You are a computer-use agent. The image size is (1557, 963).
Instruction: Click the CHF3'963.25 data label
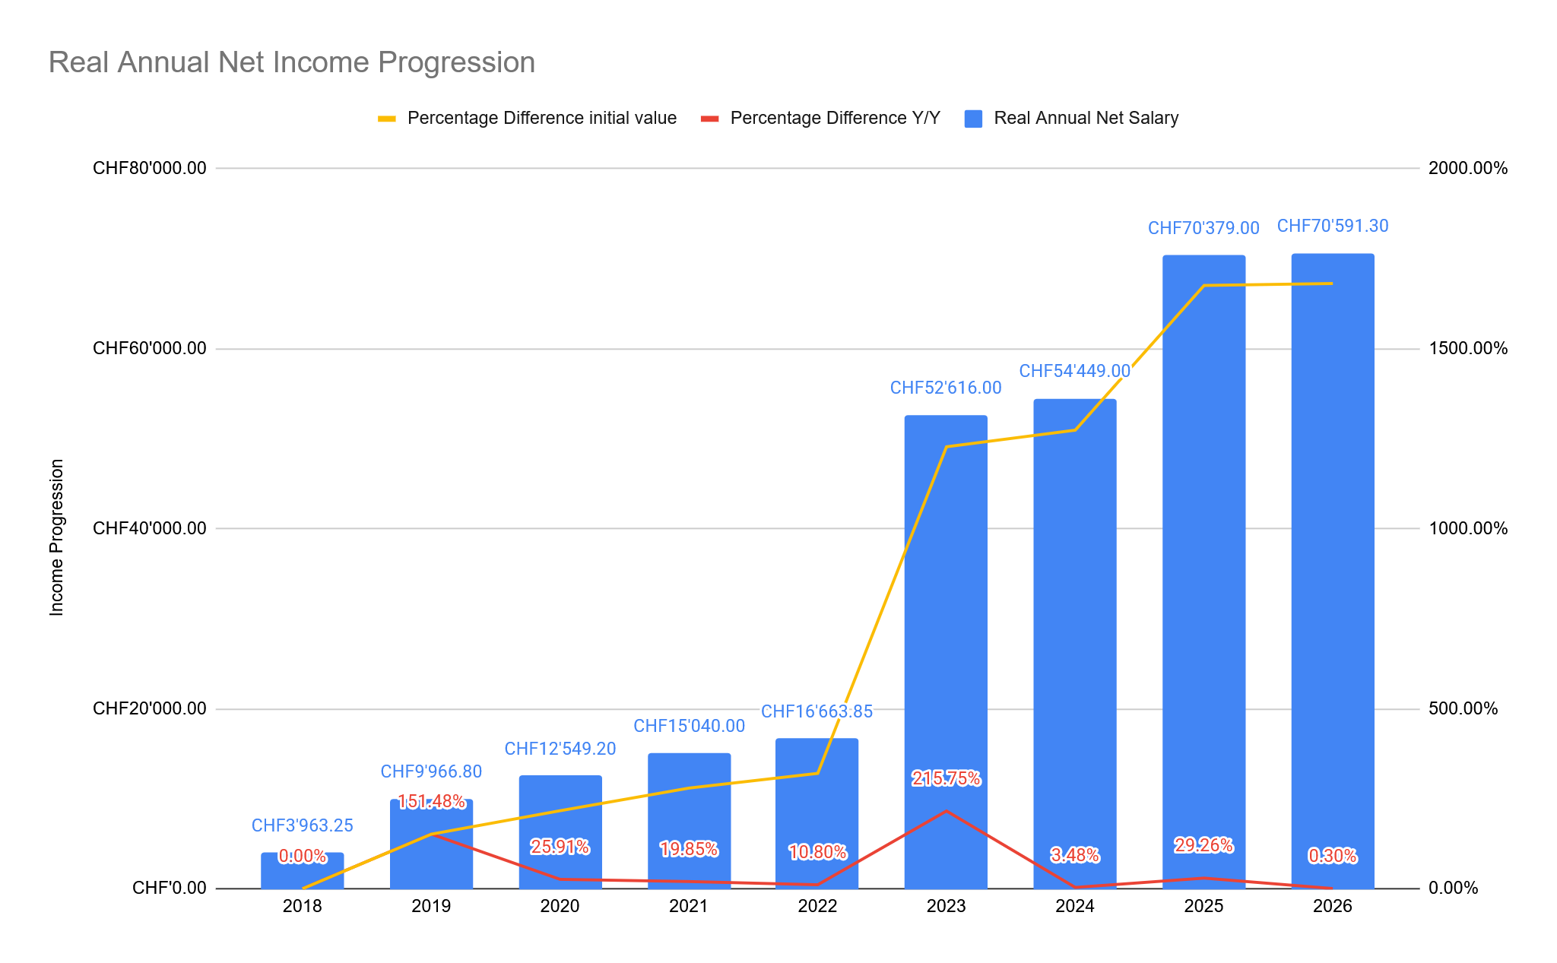(303, 825)
